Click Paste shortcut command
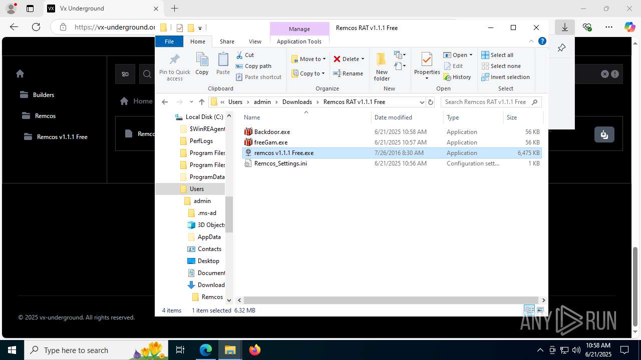Image resolution: width=641 pixels, height=360 pixels. (258, 77)
